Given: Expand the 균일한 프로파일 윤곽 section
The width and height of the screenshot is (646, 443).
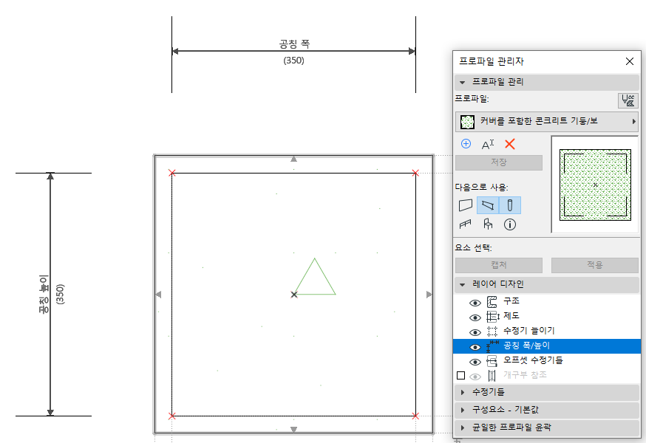Looking at the screenshot, I should (547, 427).
